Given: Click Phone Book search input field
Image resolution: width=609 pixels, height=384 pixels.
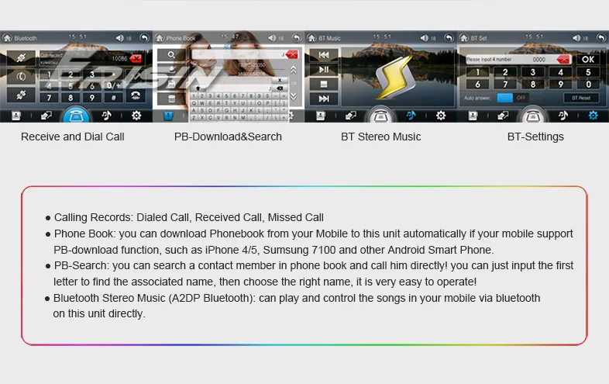Looking at the screenshot, I should pos(238,55).
